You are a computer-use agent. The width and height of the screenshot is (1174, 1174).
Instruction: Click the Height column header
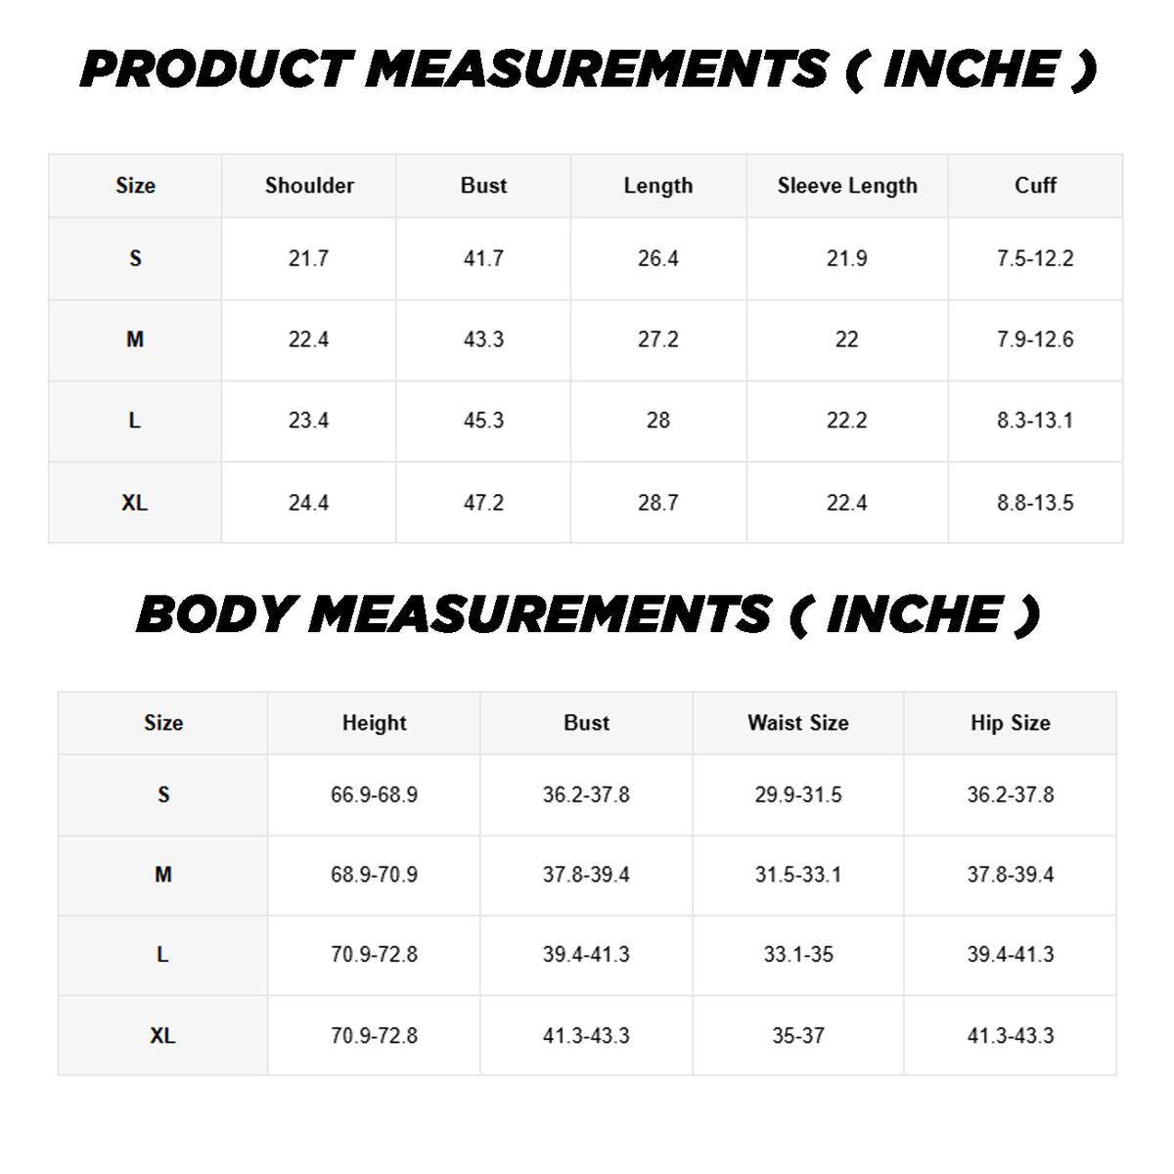pos(374,723)
